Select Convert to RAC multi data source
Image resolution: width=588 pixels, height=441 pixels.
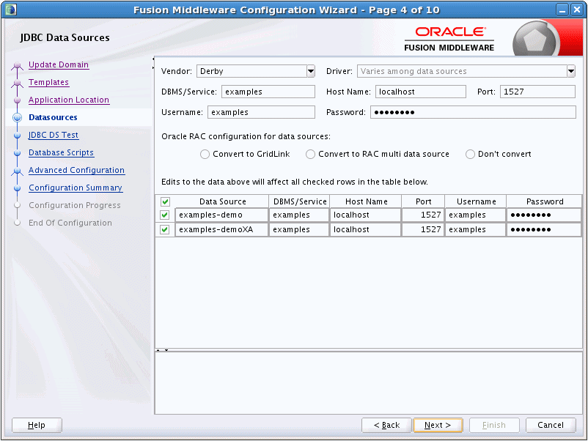pos(310,155)
